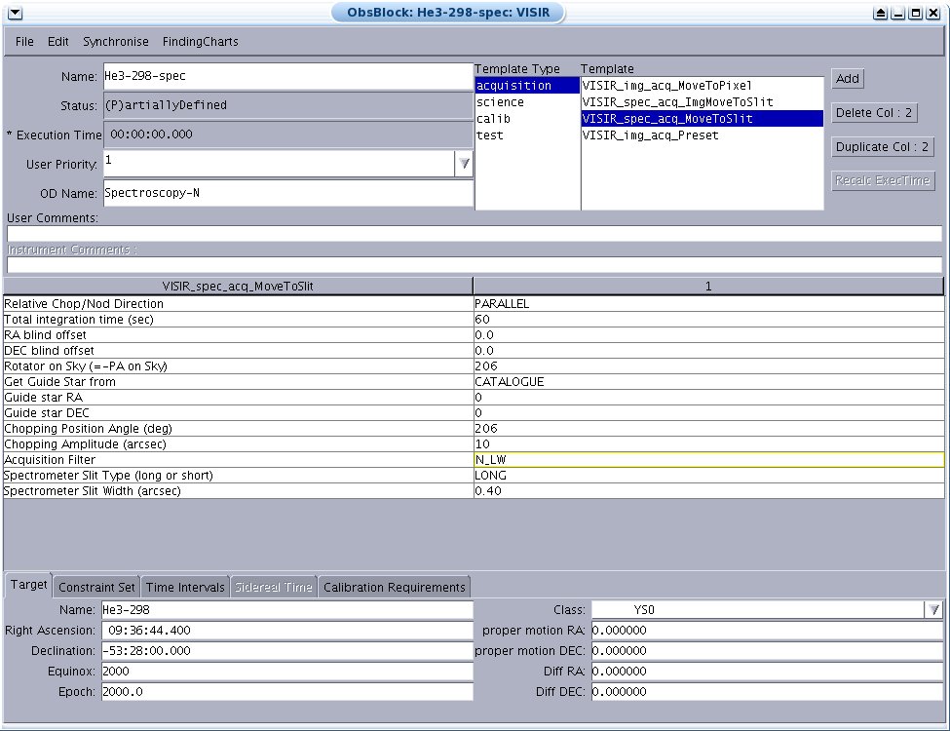Click the Execution Time field
Viewport: 950px width, 731px height.
(x=287, y=135)
